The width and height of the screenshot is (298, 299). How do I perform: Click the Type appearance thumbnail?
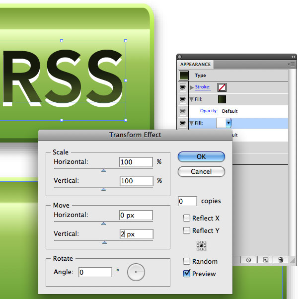pyautogui.click(x=184, y=75)
